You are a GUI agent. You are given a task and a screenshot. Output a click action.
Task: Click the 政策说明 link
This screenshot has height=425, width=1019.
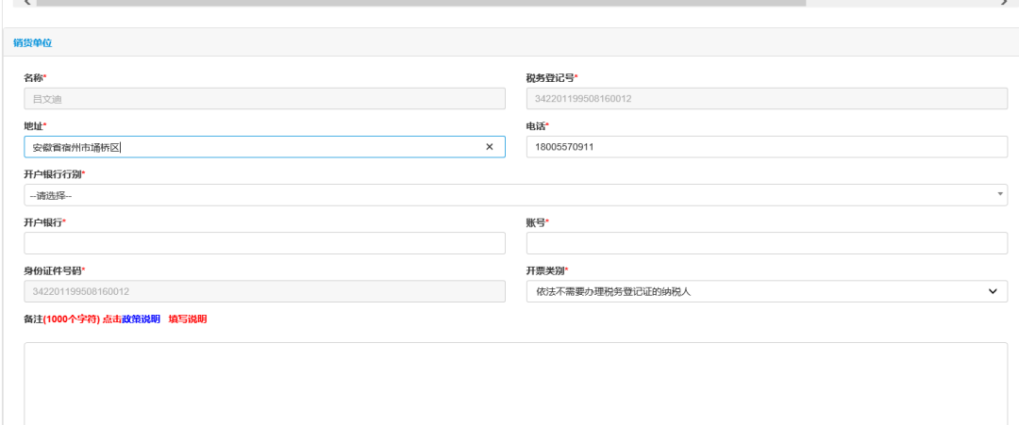(141, 319)
